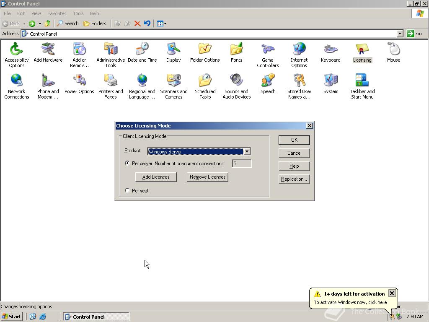Open the Replication settings button
This screenshot has height=322, width=429.
[x=294, y=179]
